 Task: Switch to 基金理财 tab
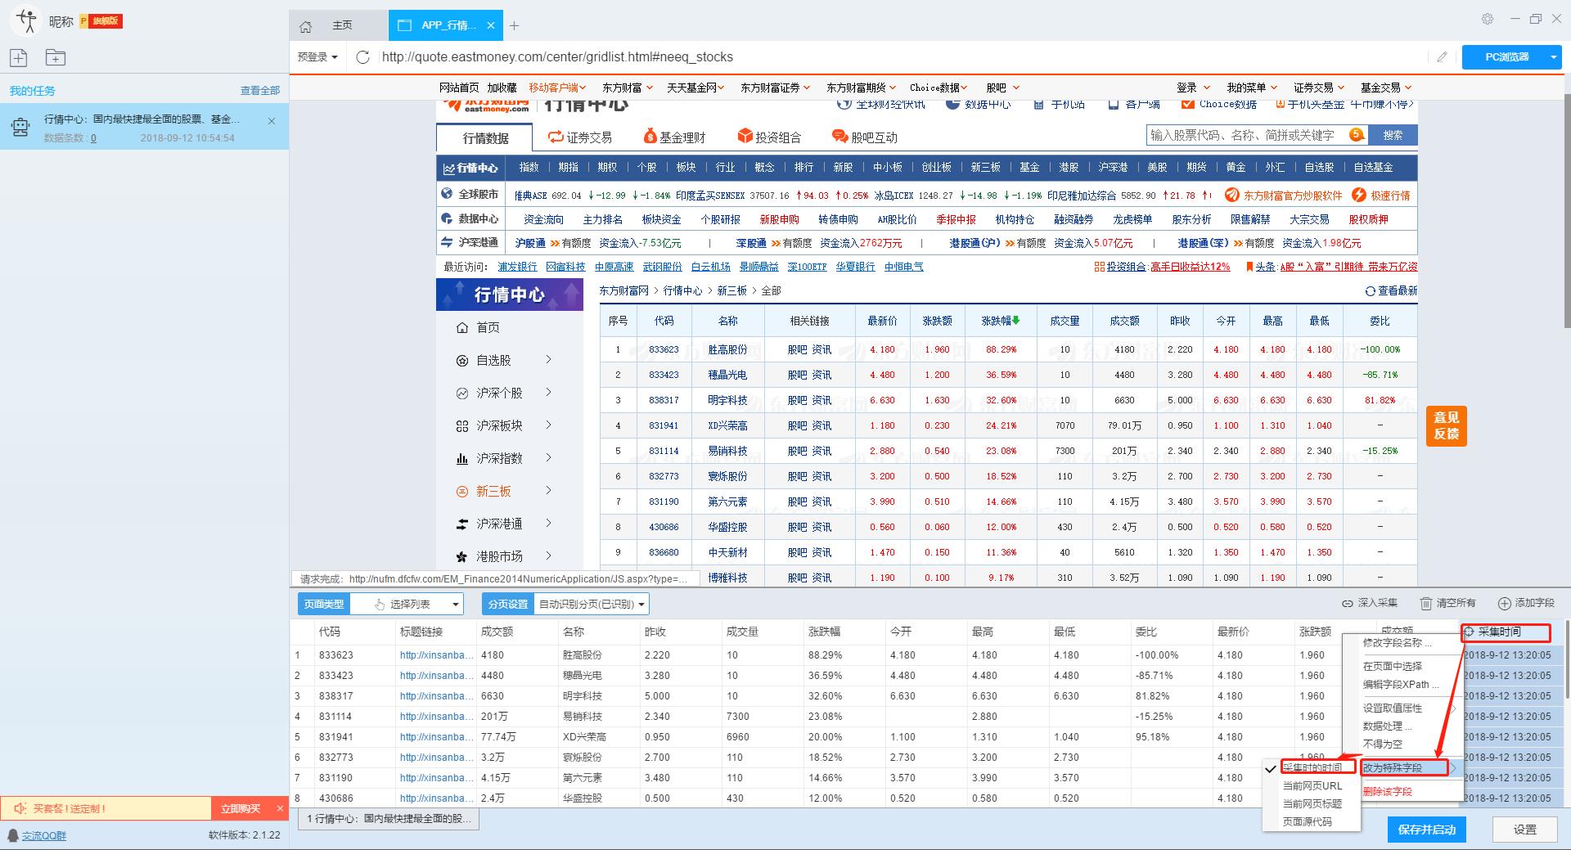click(x=674, y=137)
